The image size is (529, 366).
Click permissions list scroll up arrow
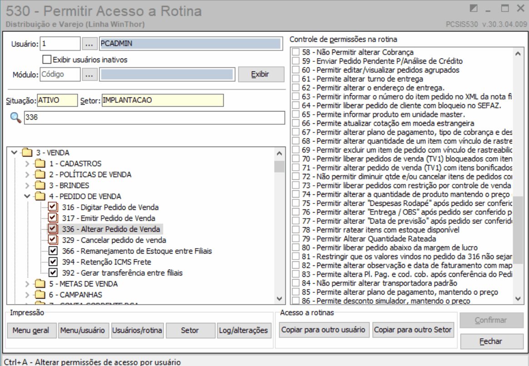(518, 53)
